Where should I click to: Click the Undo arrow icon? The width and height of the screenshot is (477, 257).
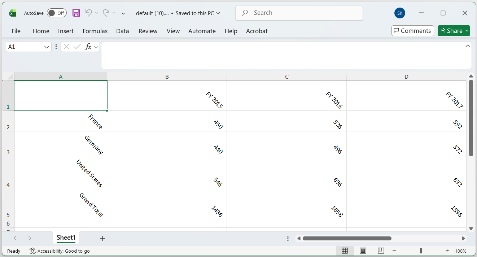88,13
